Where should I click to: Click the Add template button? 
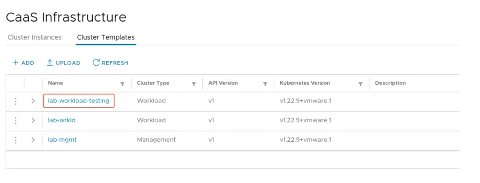23,63
